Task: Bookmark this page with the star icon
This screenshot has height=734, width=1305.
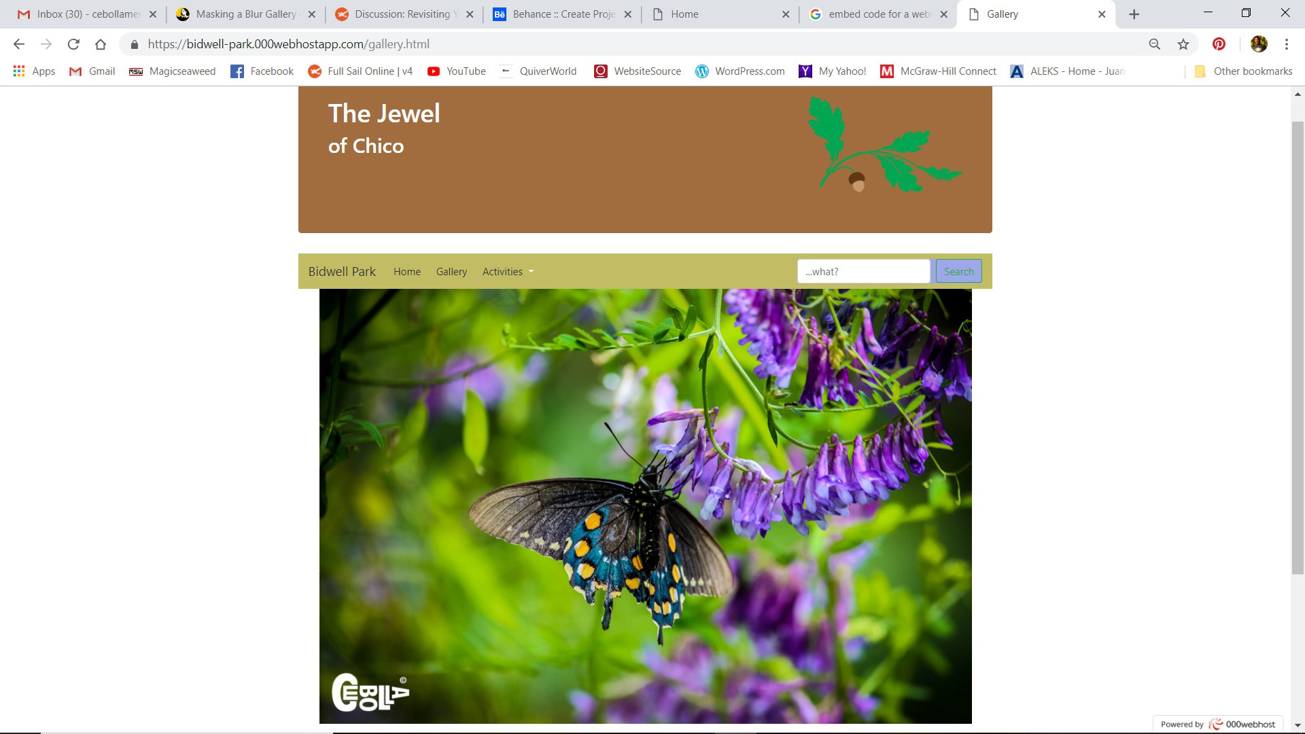Action: [x=1183, y=44]
